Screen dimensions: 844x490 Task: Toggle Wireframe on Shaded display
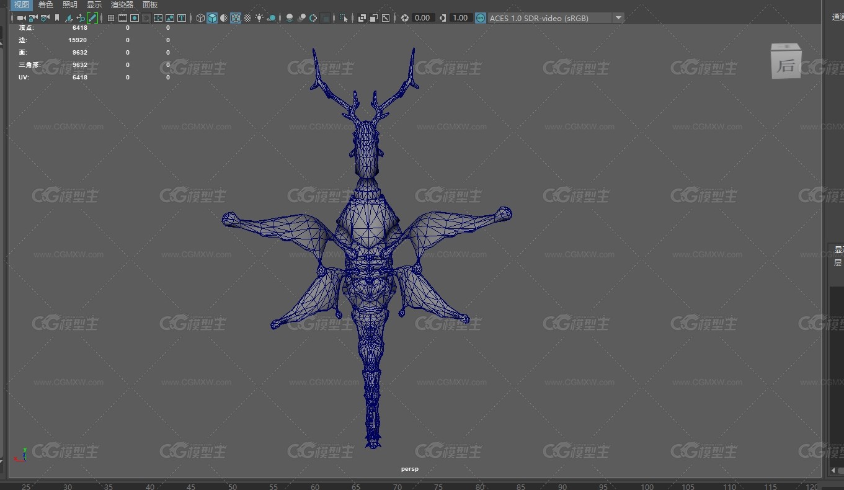236,18
